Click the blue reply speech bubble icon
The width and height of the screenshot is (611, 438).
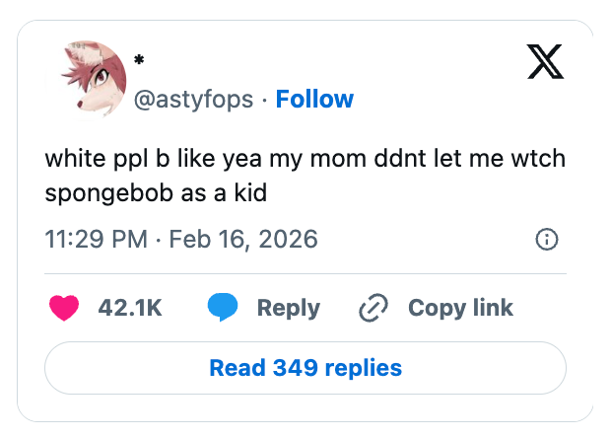pos(223,308)
